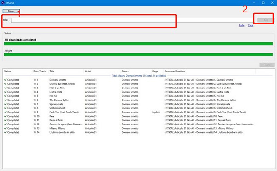
Task: Click the disc/track cell '1 / 7'
Action: (x=35, y=104)
